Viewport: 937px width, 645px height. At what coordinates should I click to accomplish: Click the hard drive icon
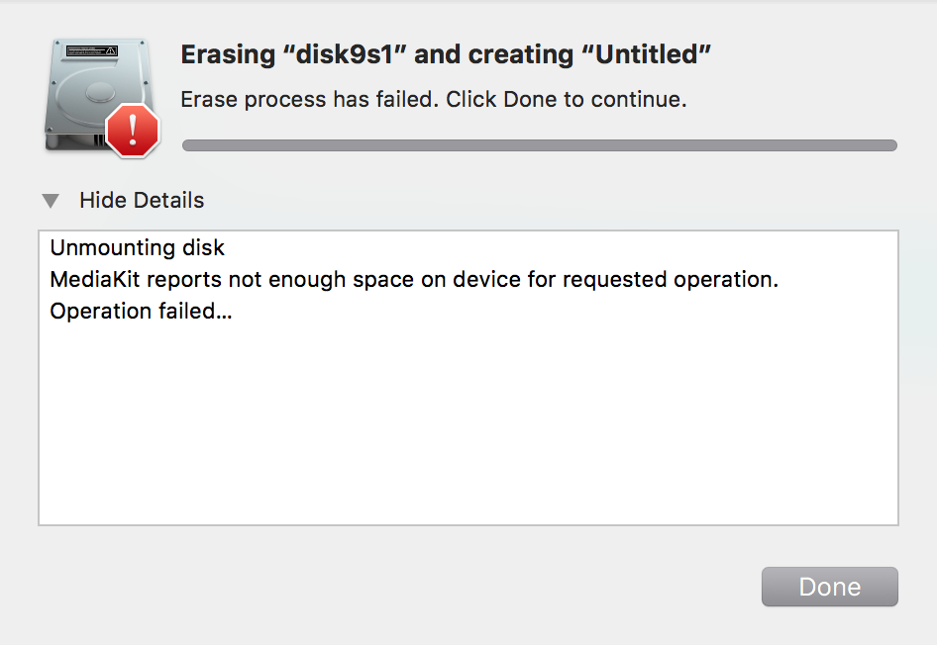pyautogui.click(x=99, y=96)
